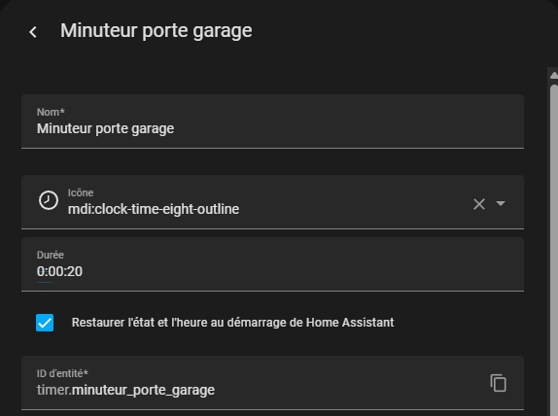Click the Restaurer l'état et l'heure label text
The image size is (558, 416).
pyautogui.click(x=232, y=323)
